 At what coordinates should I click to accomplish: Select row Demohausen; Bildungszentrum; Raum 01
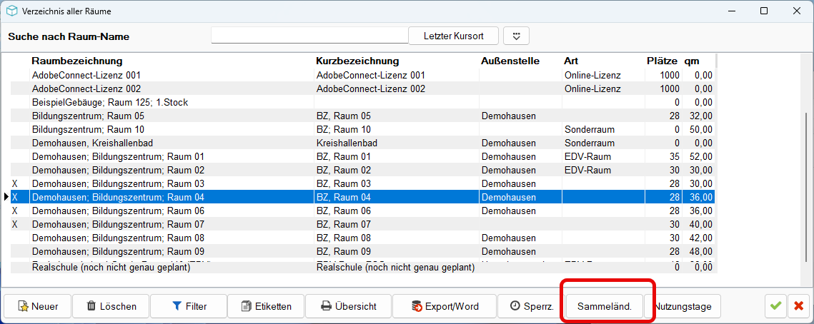pos(363,156)
